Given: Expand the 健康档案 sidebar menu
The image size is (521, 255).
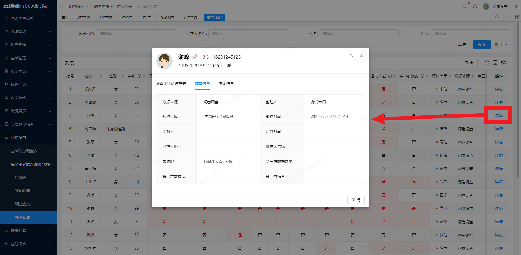Looking at the screenshot, I should (28, 231).
